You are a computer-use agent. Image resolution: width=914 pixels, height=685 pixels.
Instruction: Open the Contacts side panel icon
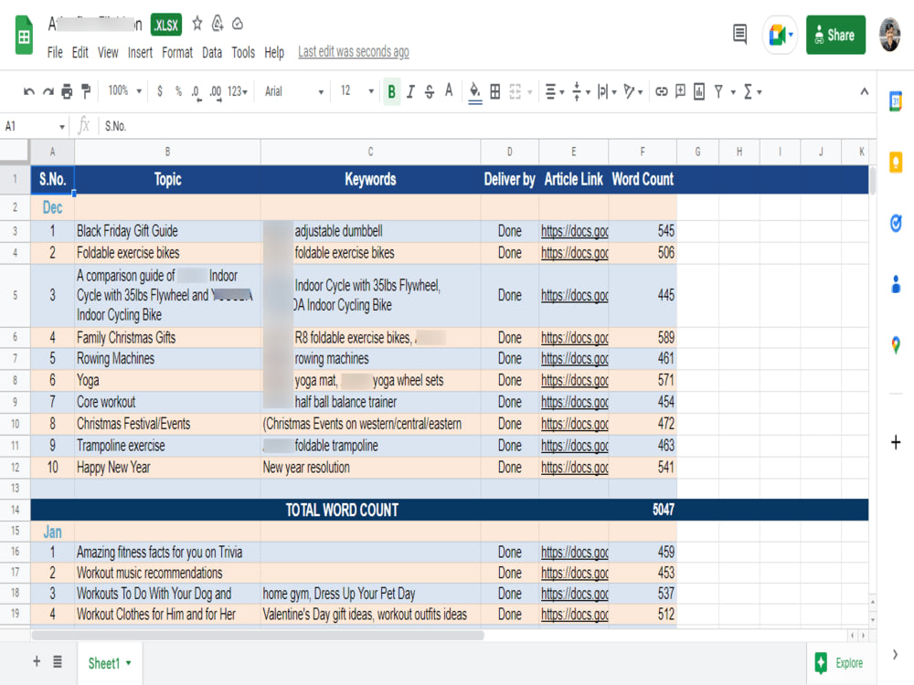pyautogui.click(x=896, y=284)
